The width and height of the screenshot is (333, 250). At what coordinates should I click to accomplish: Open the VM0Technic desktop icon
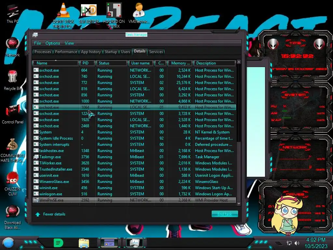coord(139,13)
